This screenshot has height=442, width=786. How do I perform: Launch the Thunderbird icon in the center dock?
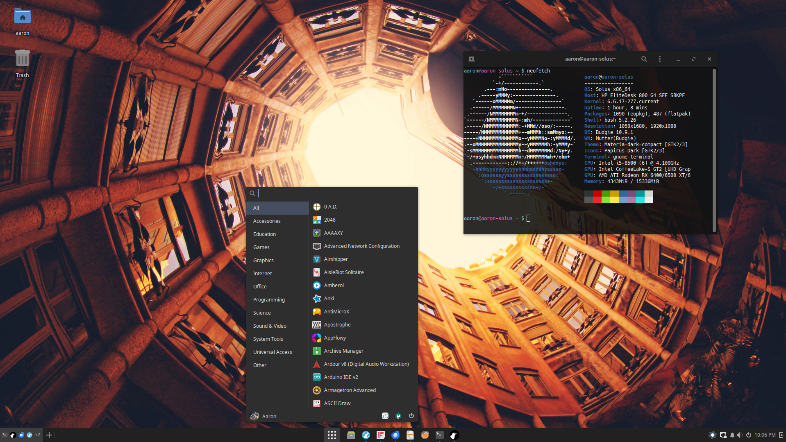pos(395,435)
